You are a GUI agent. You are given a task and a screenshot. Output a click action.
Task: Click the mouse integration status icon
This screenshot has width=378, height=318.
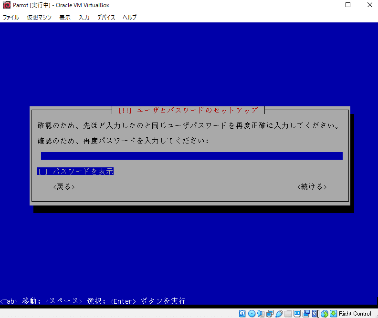[x=324, y=313]
